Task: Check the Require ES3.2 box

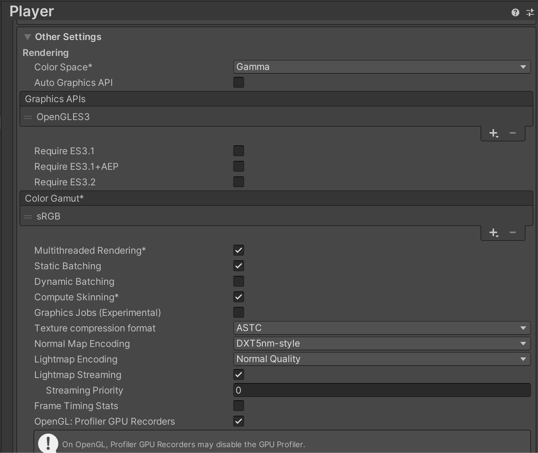Action: pyautogui.click(x=239, y=181)
